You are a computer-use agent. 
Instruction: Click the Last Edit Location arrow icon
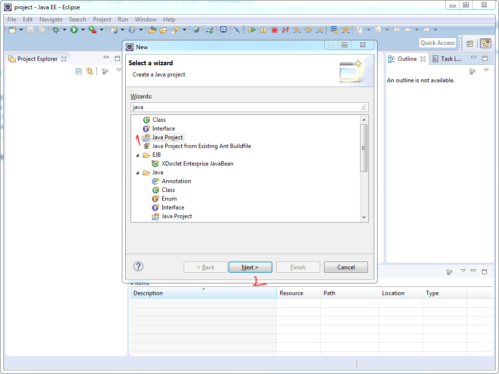click(396, 30)
